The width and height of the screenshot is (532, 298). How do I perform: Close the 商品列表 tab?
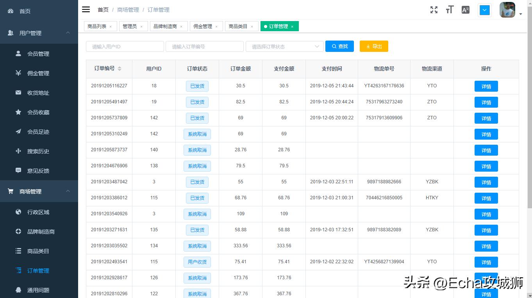click(111, 27)
